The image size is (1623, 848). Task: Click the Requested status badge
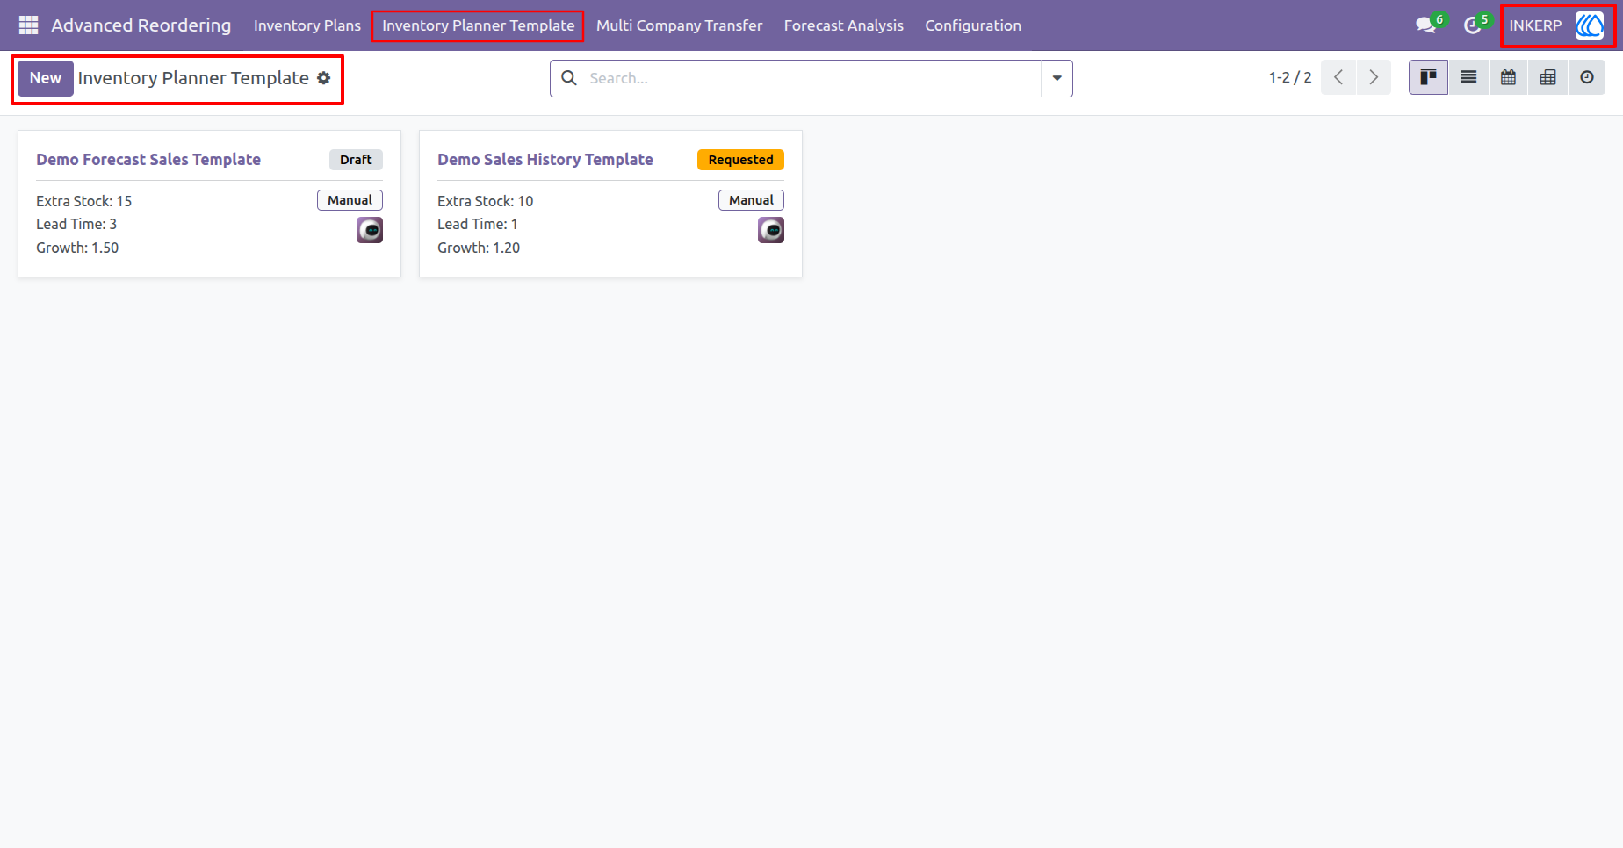tap(740, 160)
